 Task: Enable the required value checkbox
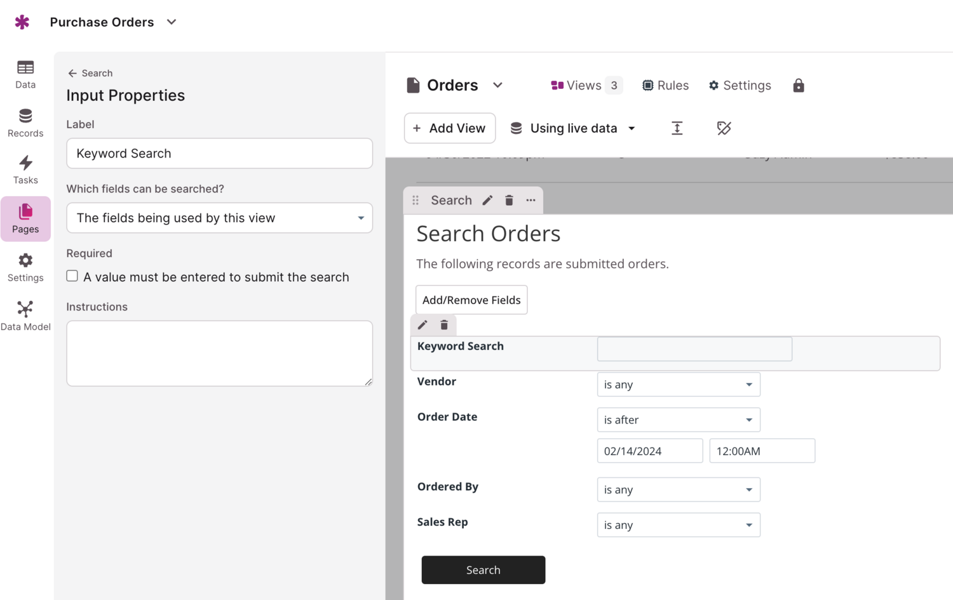tap(72, 276)
